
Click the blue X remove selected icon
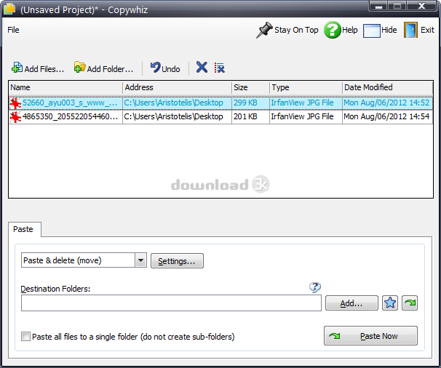[x=202, y=68]
